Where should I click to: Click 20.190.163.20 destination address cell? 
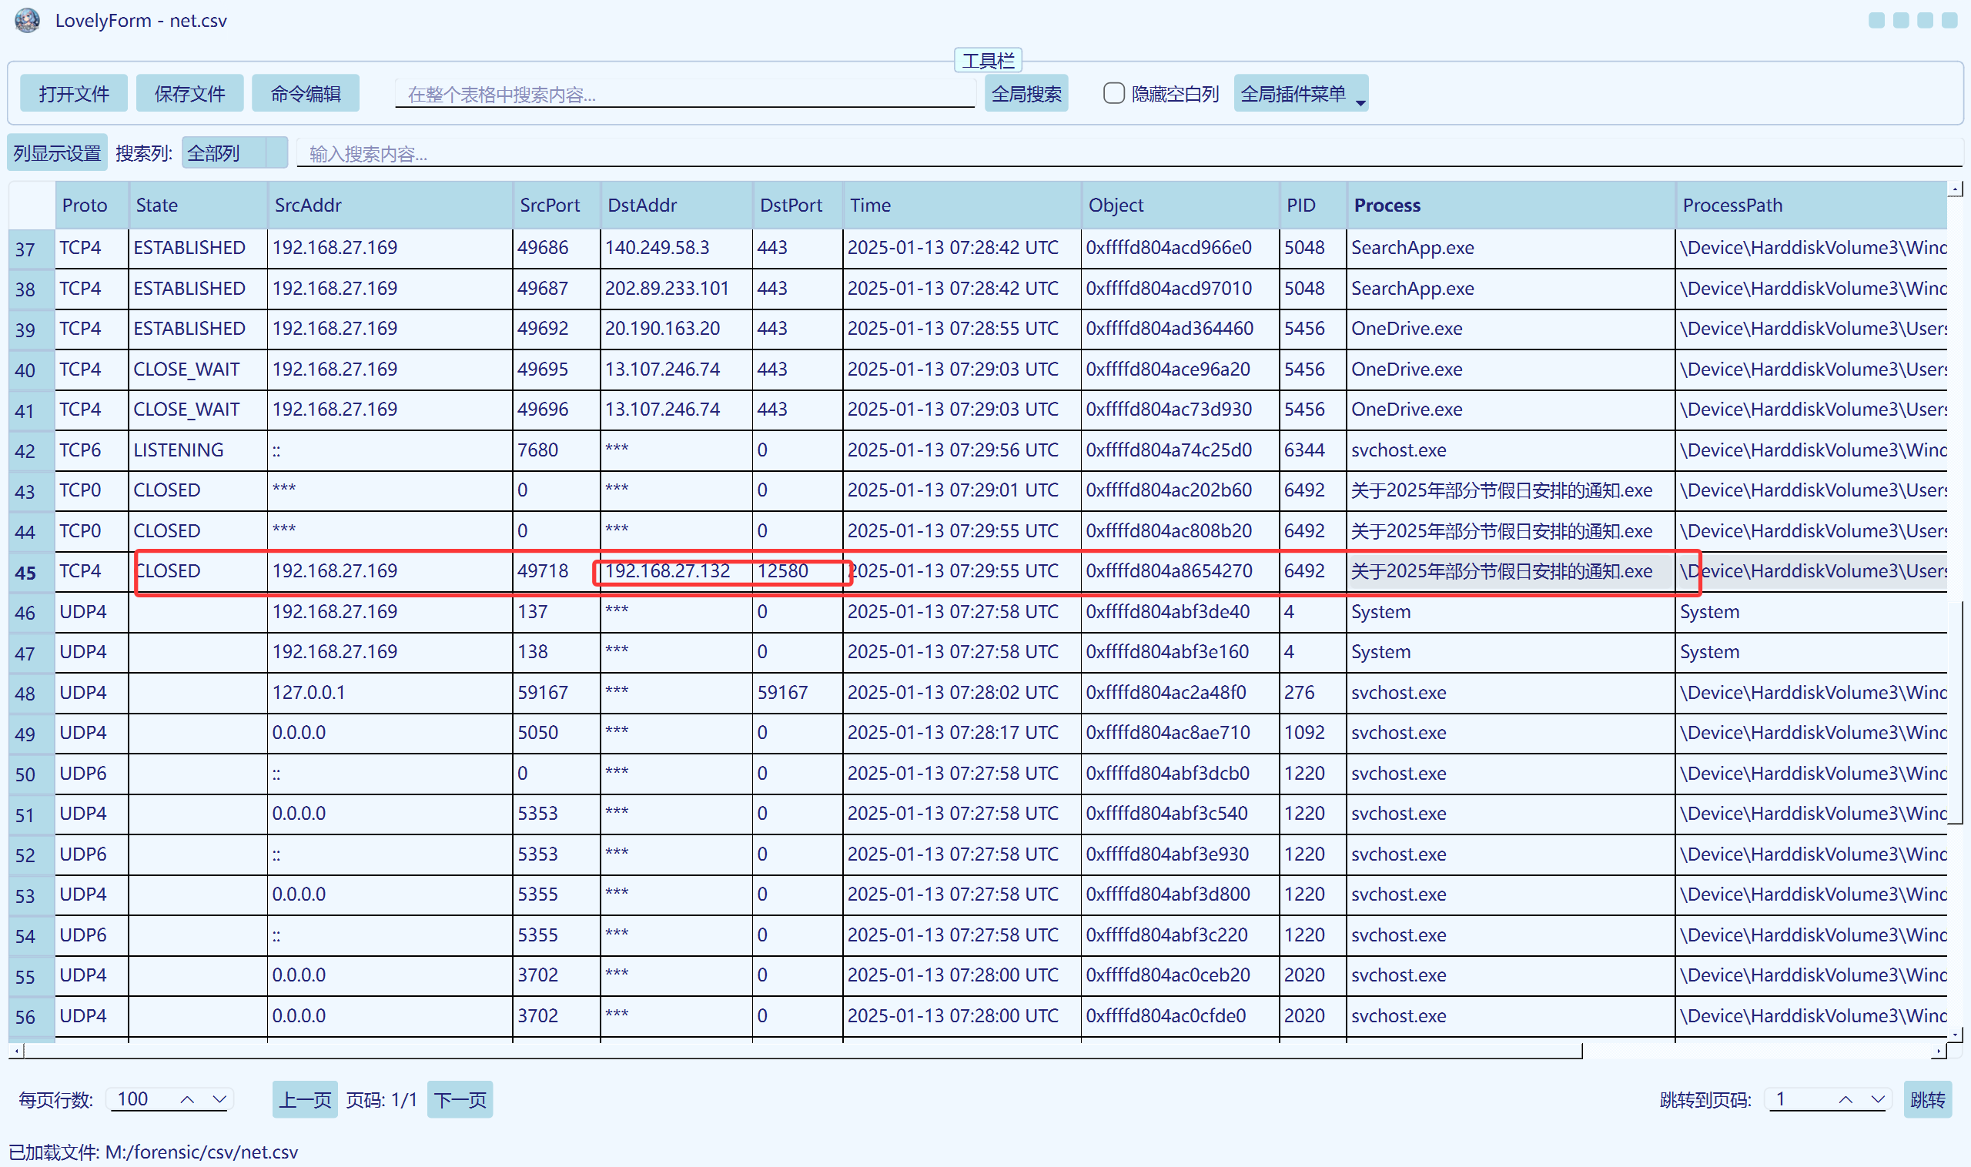pyautogui.click(x=677, y=329)
